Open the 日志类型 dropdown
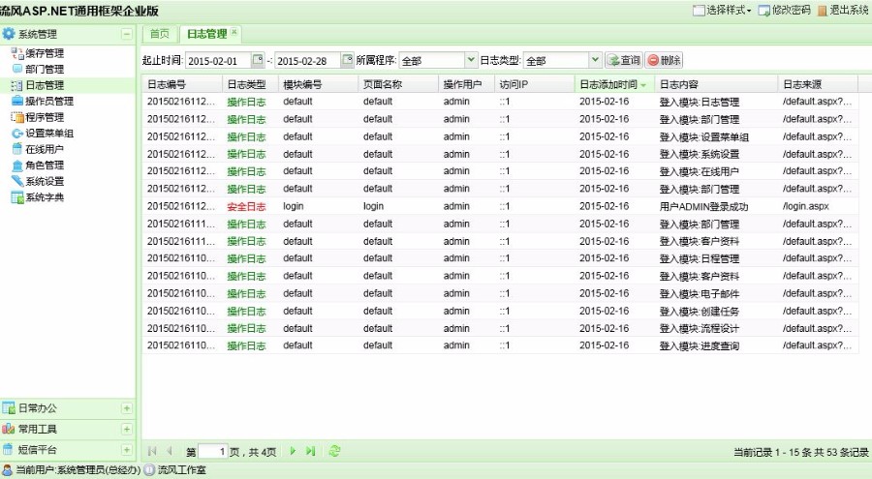The width and height of the screenshot is (872, 479). click(x=595, y=59)
